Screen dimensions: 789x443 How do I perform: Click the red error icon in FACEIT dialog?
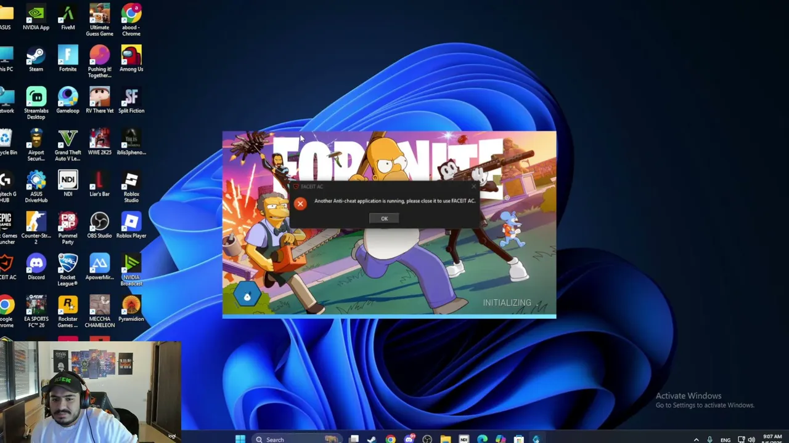click(300, 203)
